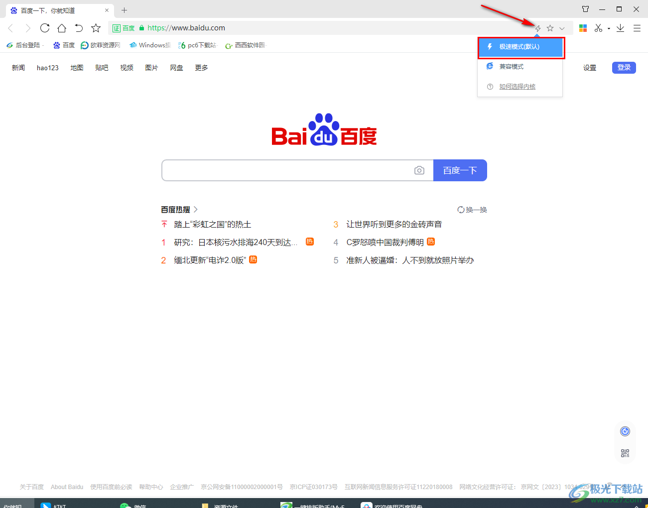Open the 百度热搜 heading link

coord(179,210)
